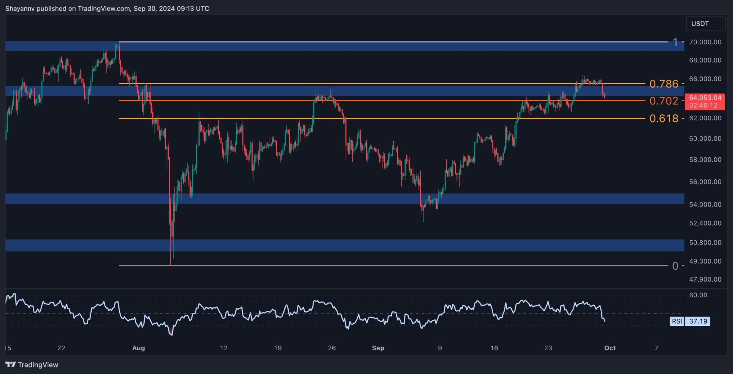Click the 7 date label on time axis

pyautogui.click(x=656, y=348)
